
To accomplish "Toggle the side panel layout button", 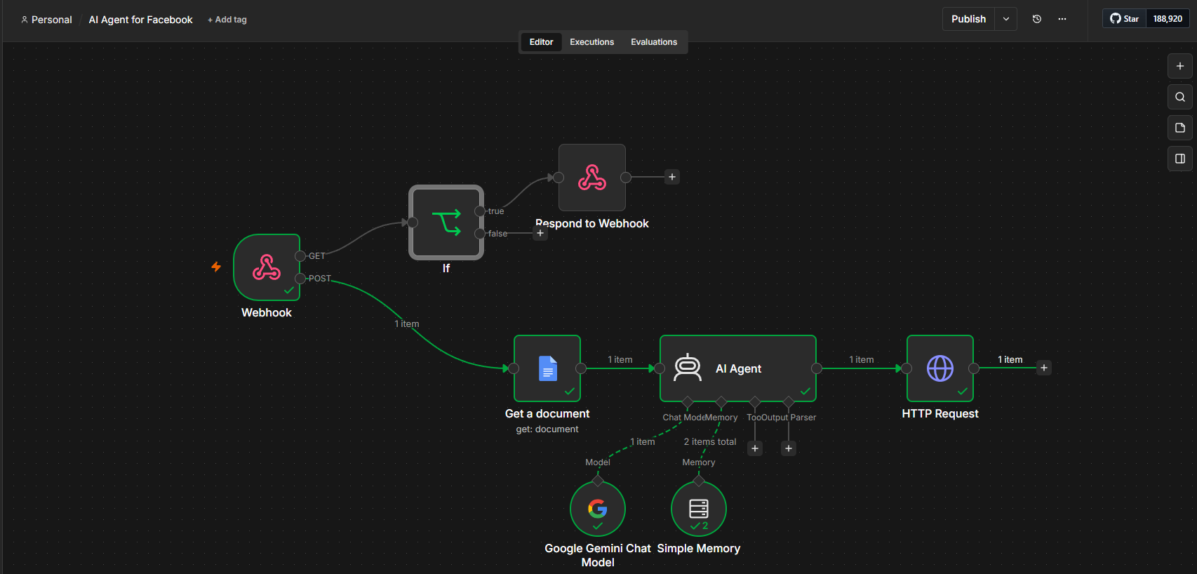I will tap(1180, 159).
